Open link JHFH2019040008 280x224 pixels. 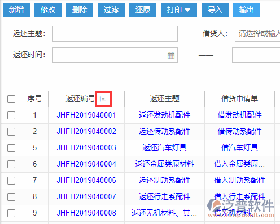tap(86, 213)
